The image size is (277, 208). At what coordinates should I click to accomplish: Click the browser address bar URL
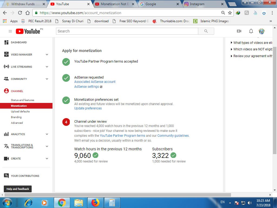(x=80, y=13)
